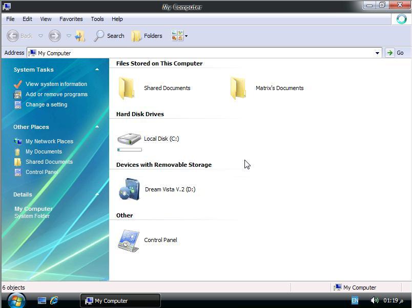Collapse the System Tasks section
The height and width of the screenshot is (308, 412).
point(97,70)
